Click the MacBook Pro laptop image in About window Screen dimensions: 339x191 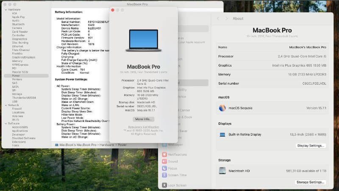pos(144,40)
